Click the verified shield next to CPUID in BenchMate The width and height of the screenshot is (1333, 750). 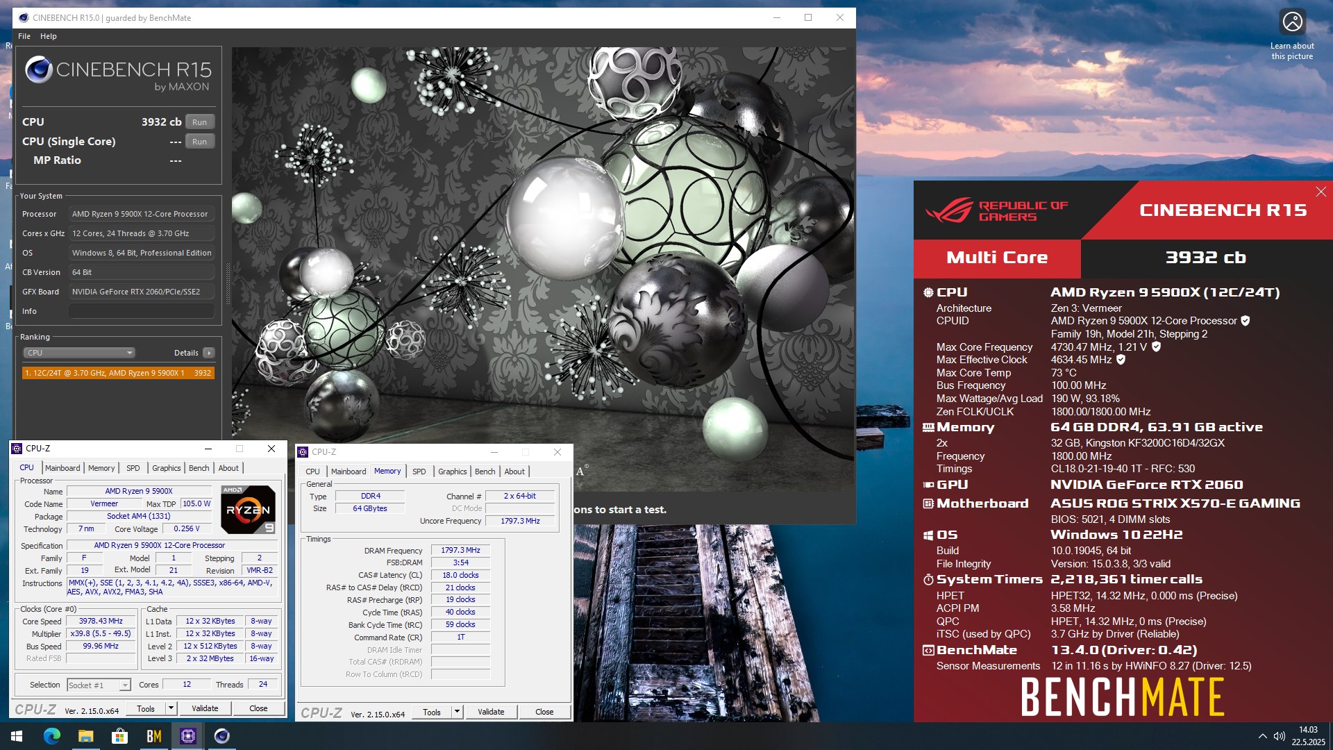(x=1246, y=321)
